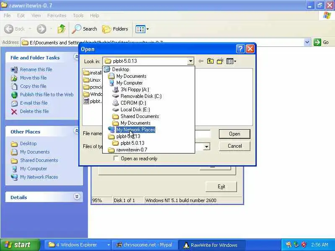Click E-mail this file task

pos(34,103)
